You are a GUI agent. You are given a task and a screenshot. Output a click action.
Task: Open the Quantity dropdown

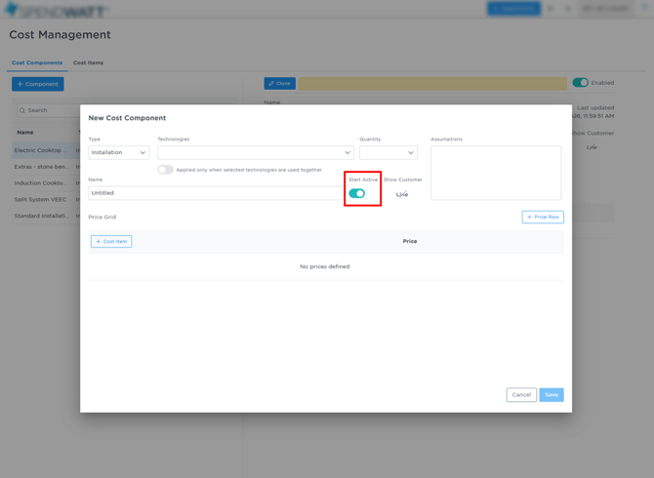388,152
